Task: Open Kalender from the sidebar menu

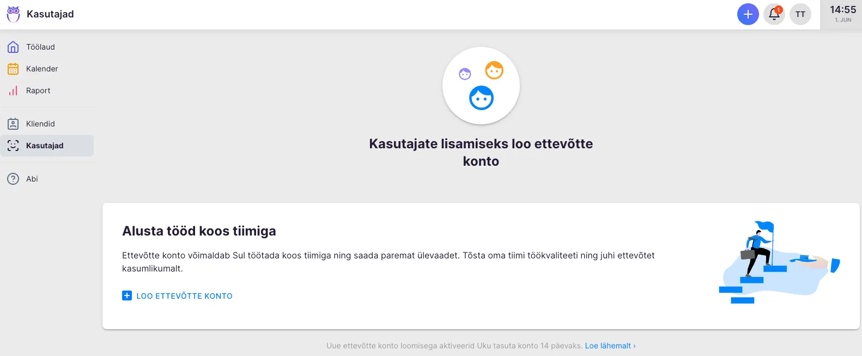Action: pyautogui.click(x=42, y=69)
